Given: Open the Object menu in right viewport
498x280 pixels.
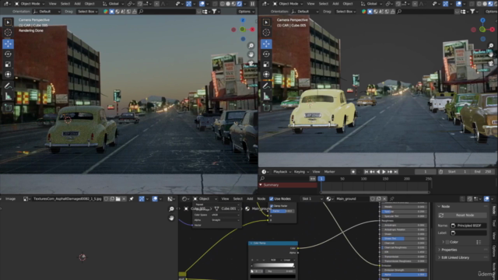Looking at the screenshot, I should point(348,4).
